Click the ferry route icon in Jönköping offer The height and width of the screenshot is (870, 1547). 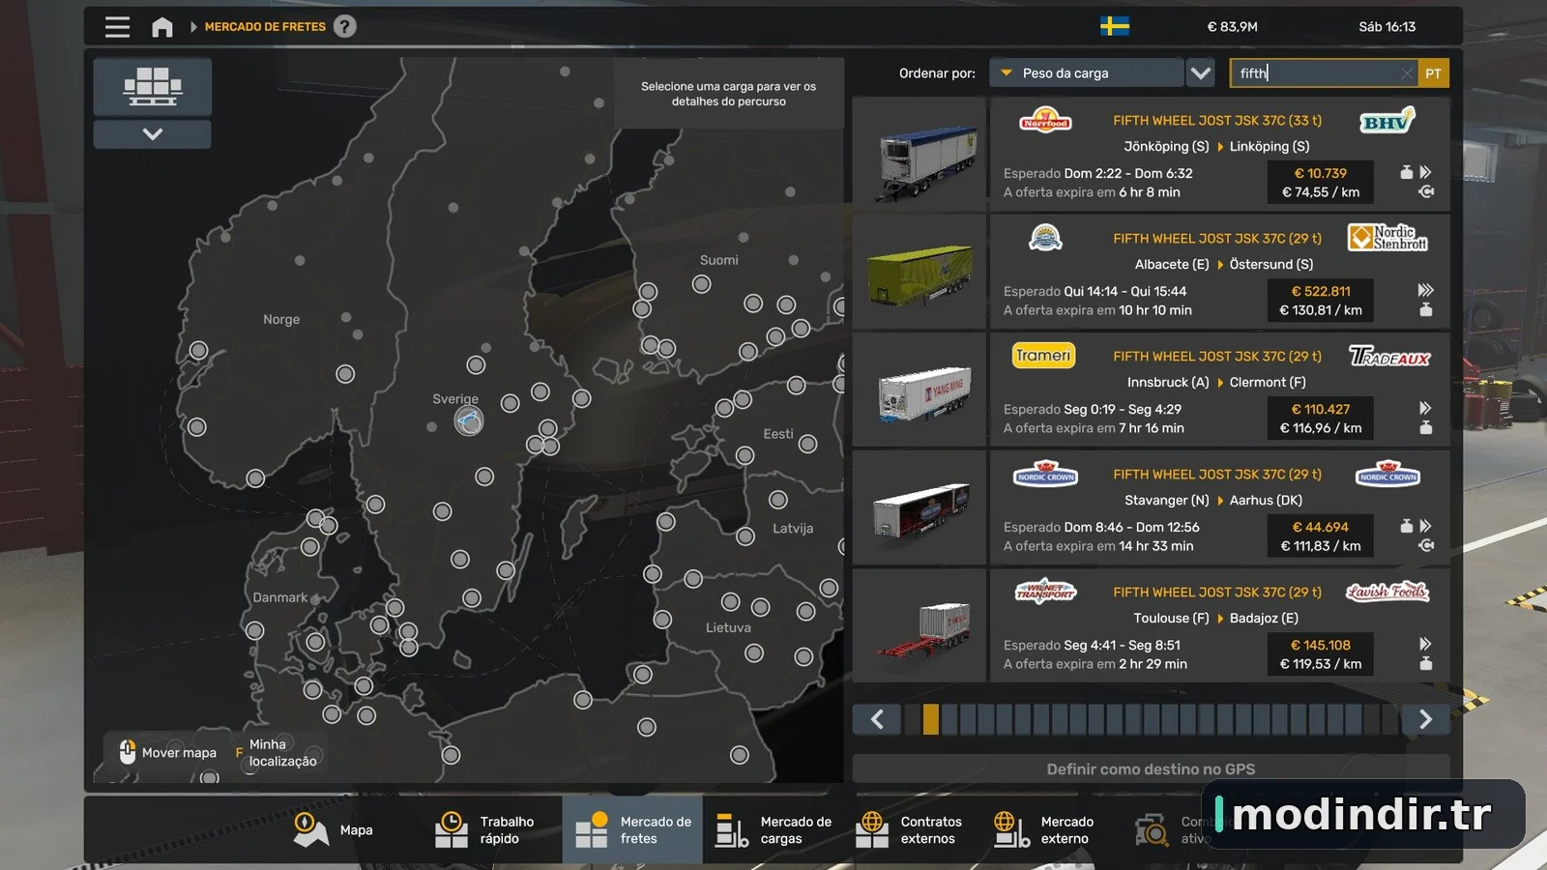point(1426,191)
